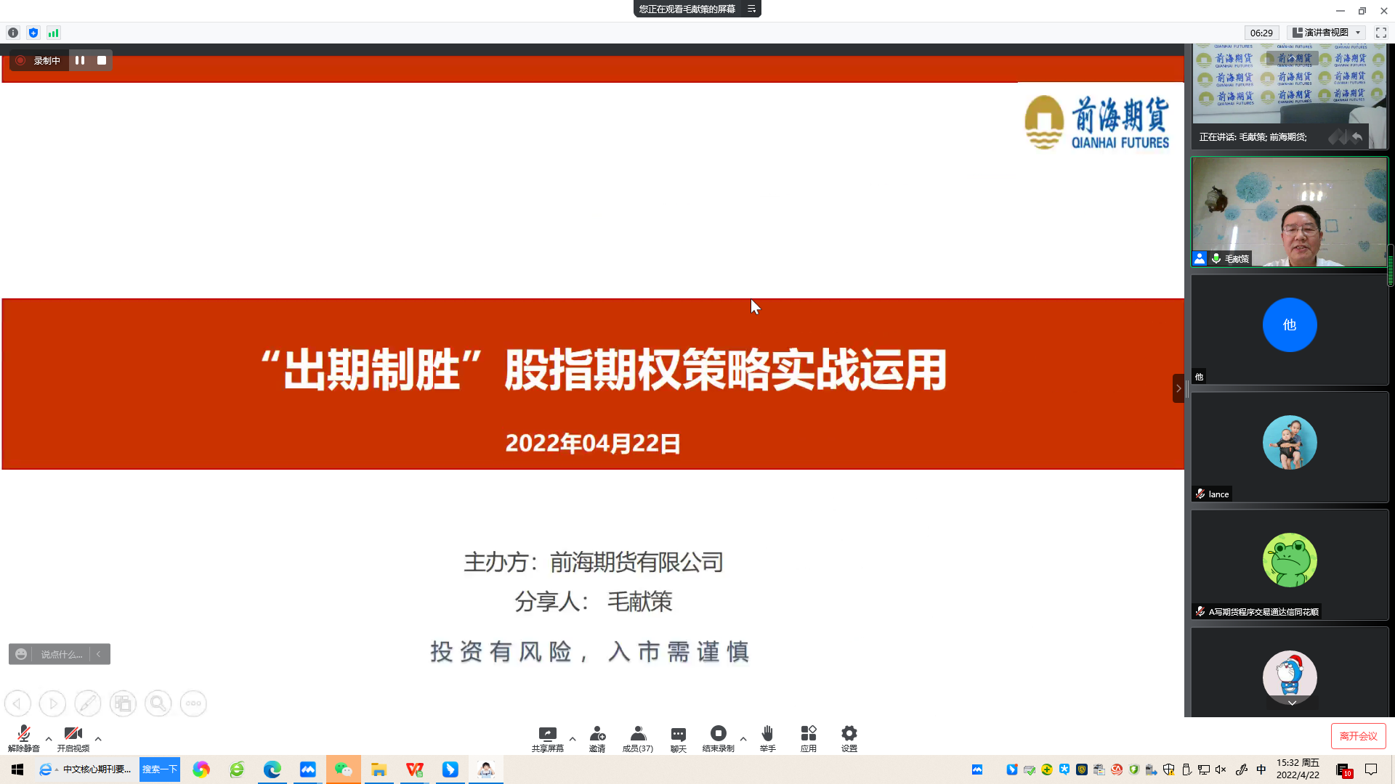This screenshot has height=784, width=1395.
Task: Go to next slide arrow
Action: 52,703
